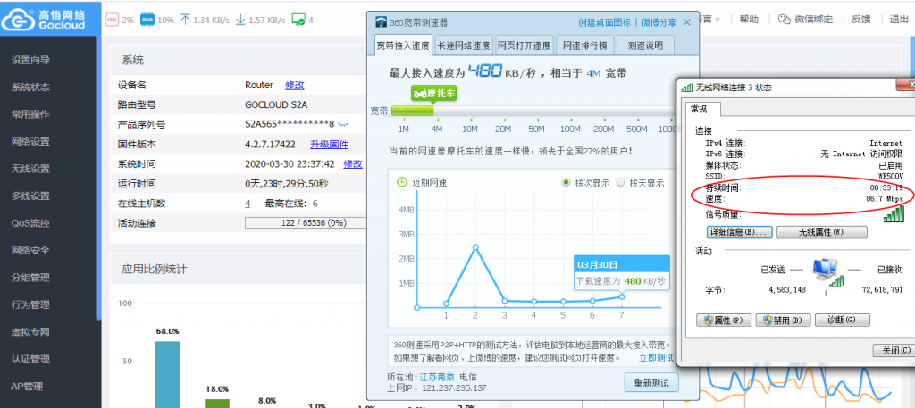Open the language dropdown arrow in header
915x408 pixels.
[717, 19]
